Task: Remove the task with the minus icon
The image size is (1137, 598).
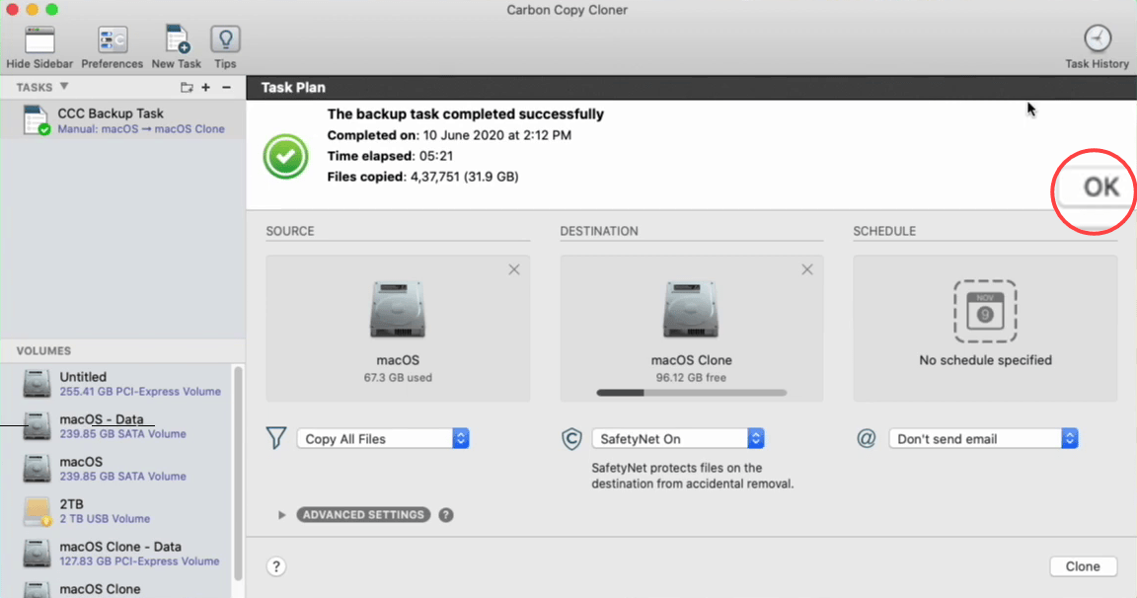Action: click(x=226, y=88)
